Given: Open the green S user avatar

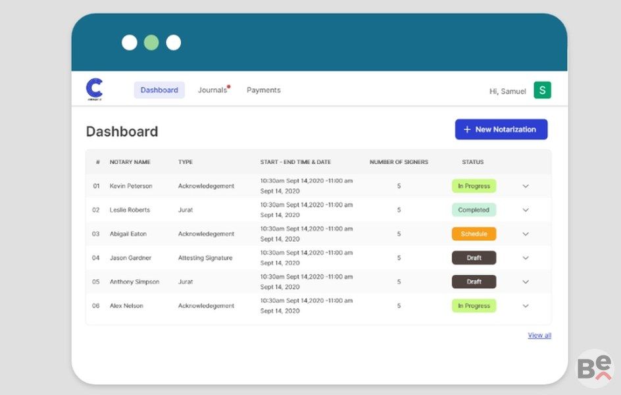Looking at the screenshot, I should (x=542, y=90).
